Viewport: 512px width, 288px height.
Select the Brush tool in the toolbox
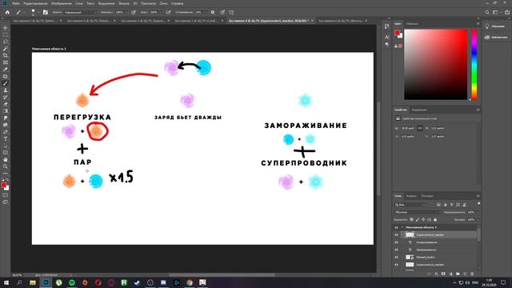[6, 83]
